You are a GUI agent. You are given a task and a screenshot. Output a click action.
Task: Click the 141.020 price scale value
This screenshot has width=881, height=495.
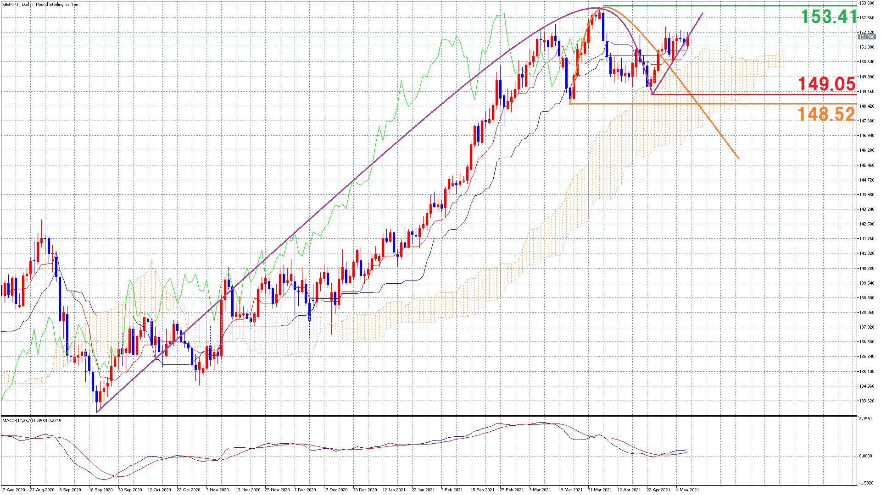[x=866, y=253]
